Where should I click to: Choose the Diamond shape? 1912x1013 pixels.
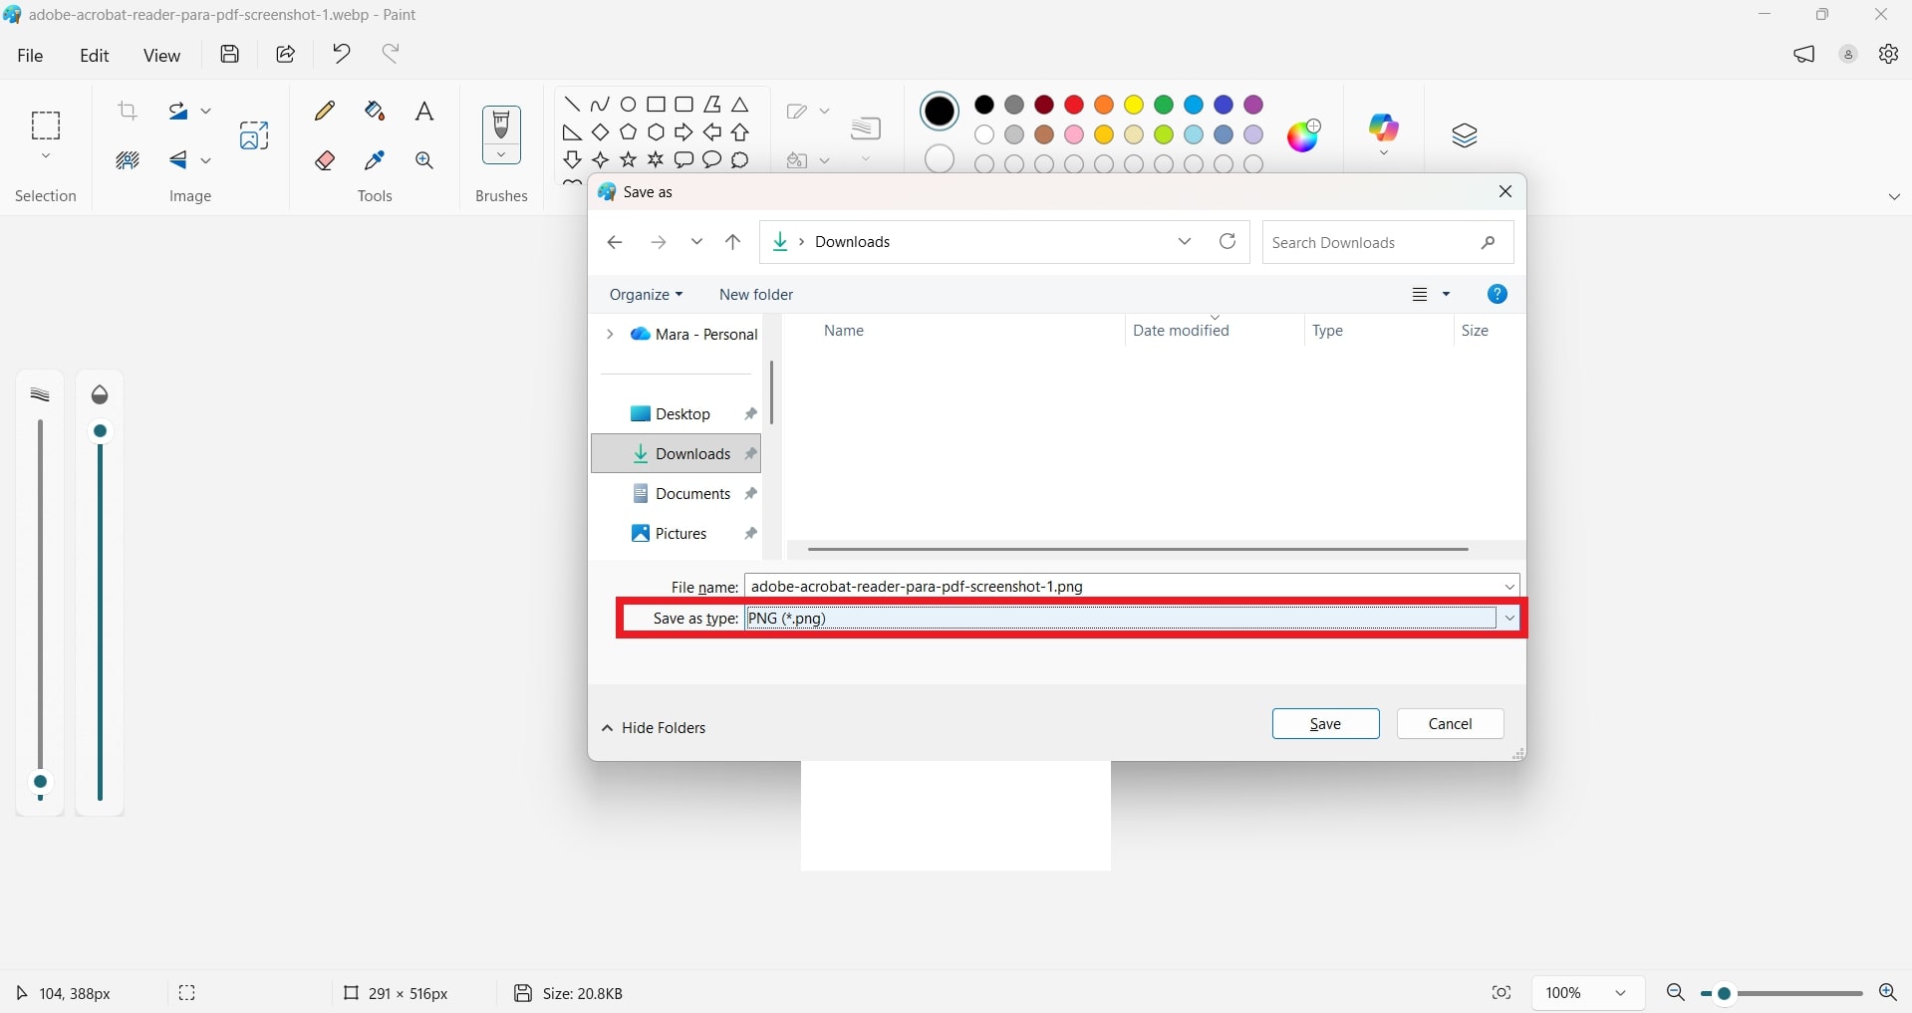tap(601, 132)
